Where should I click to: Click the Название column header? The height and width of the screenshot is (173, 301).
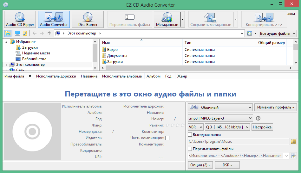89,76
